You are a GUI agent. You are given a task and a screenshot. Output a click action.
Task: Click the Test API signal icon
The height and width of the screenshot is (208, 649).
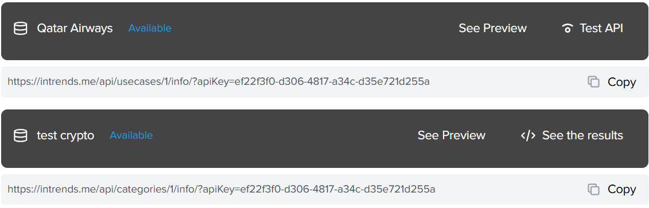click(x=568, y=29)
